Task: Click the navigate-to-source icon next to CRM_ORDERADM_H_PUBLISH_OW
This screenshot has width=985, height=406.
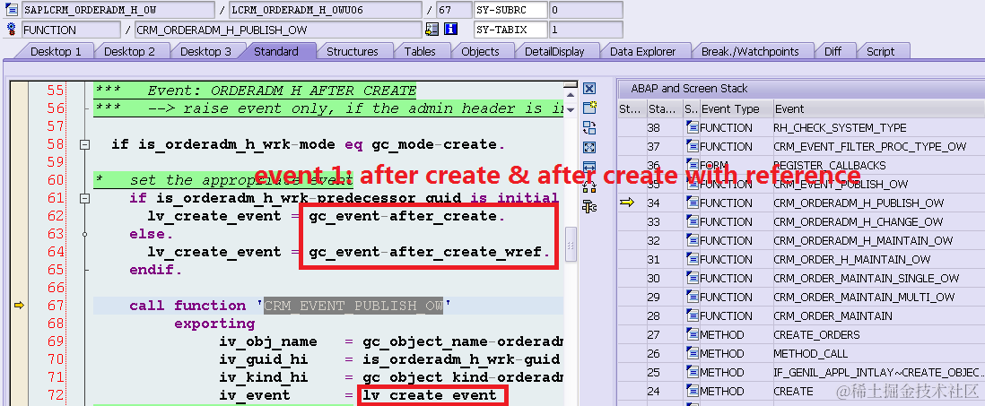Action: [x=431, y=29]
